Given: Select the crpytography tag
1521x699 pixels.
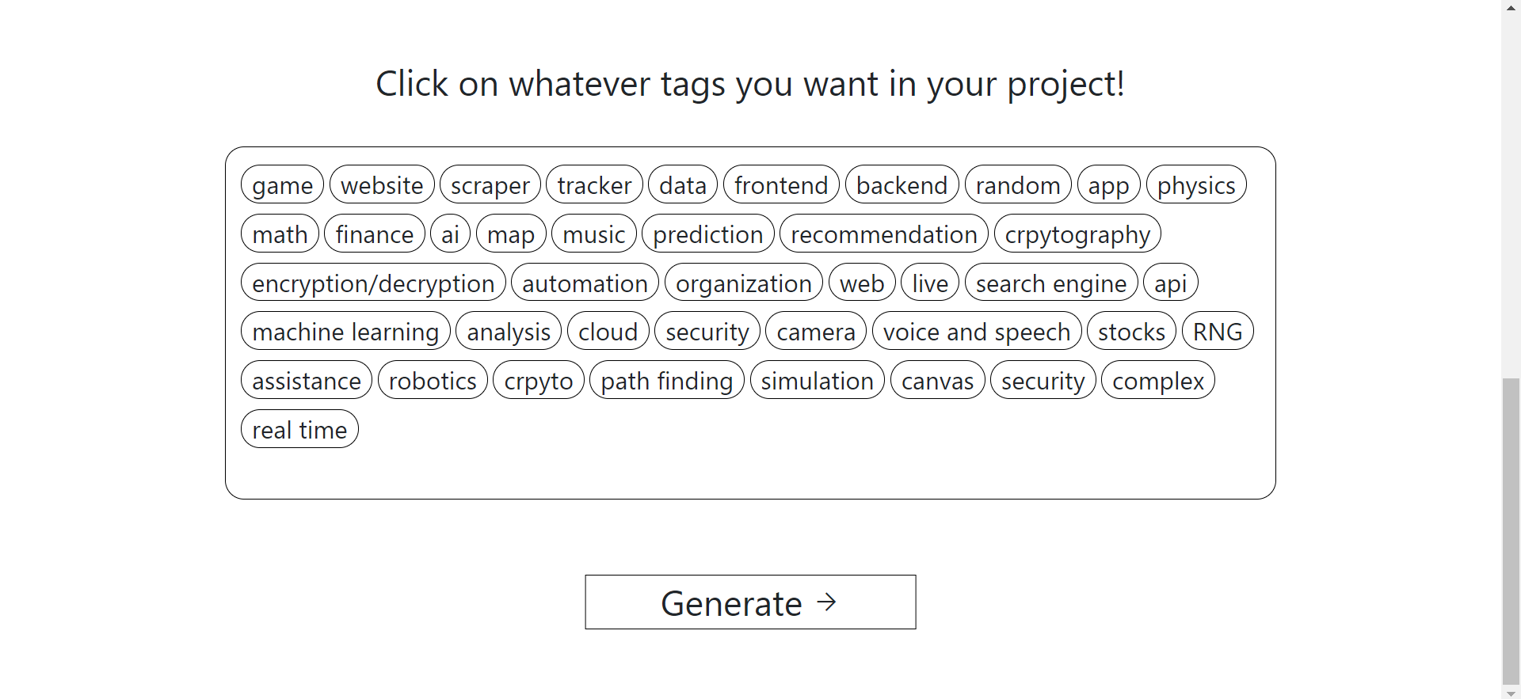Looking at the screenshot, I should [1077, 234].
